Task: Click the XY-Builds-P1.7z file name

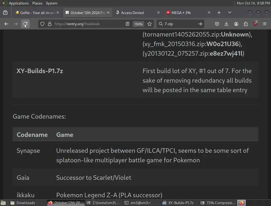Action: pos(40,71)
